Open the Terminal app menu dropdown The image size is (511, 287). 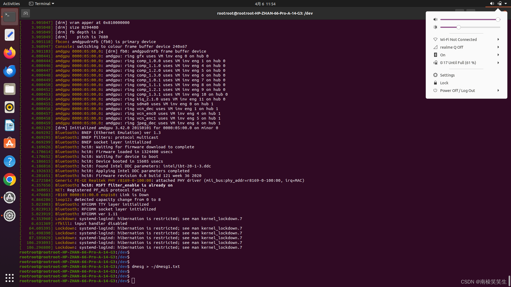[42, 4]
